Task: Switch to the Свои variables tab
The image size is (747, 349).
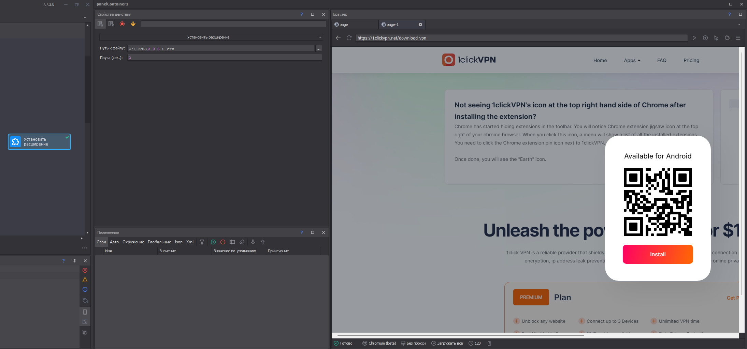Action: click(x=101, y=242)
